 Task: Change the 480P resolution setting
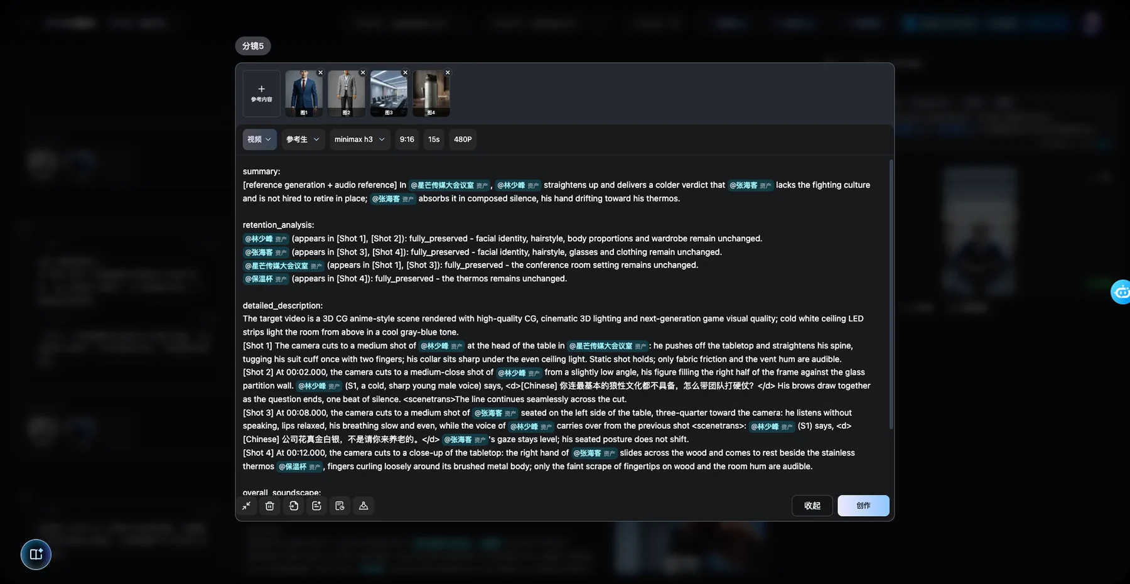(463, 139)
